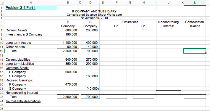The image size is (210, 111).
Task: Select column A header
Action: tap(31, 3)
